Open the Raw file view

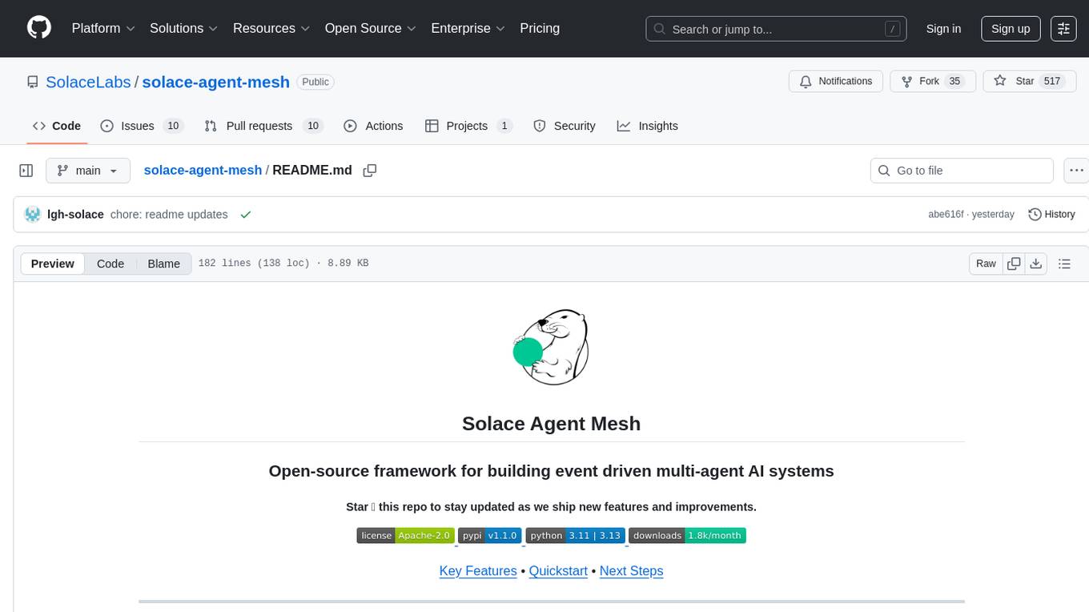(x=986, y=264)
